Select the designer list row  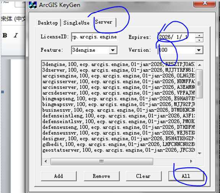point(118,139)
